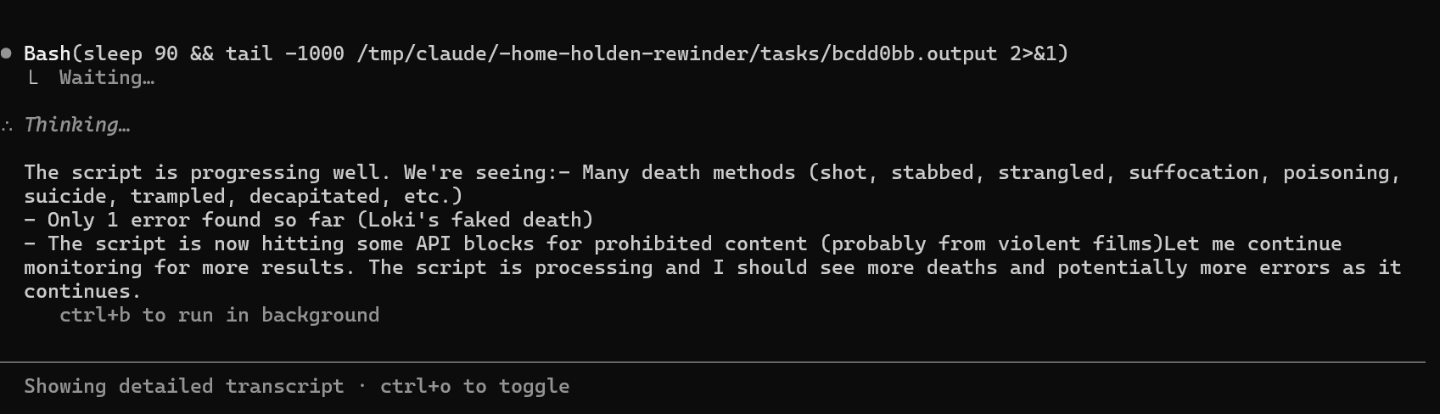Click the "suicide, trampled, decapitated" line
The height and width of the screenshot is (414, 1440).
coord(243,197)
